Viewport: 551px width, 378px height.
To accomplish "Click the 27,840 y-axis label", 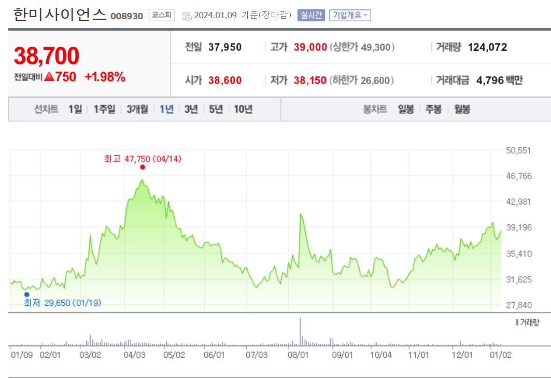I will point(519,305).
